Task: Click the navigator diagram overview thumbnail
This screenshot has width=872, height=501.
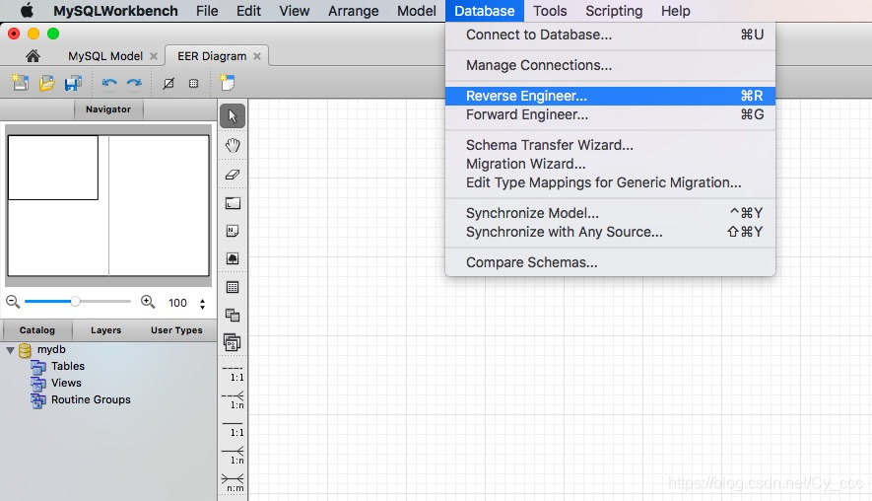Action: click(108, 205)
